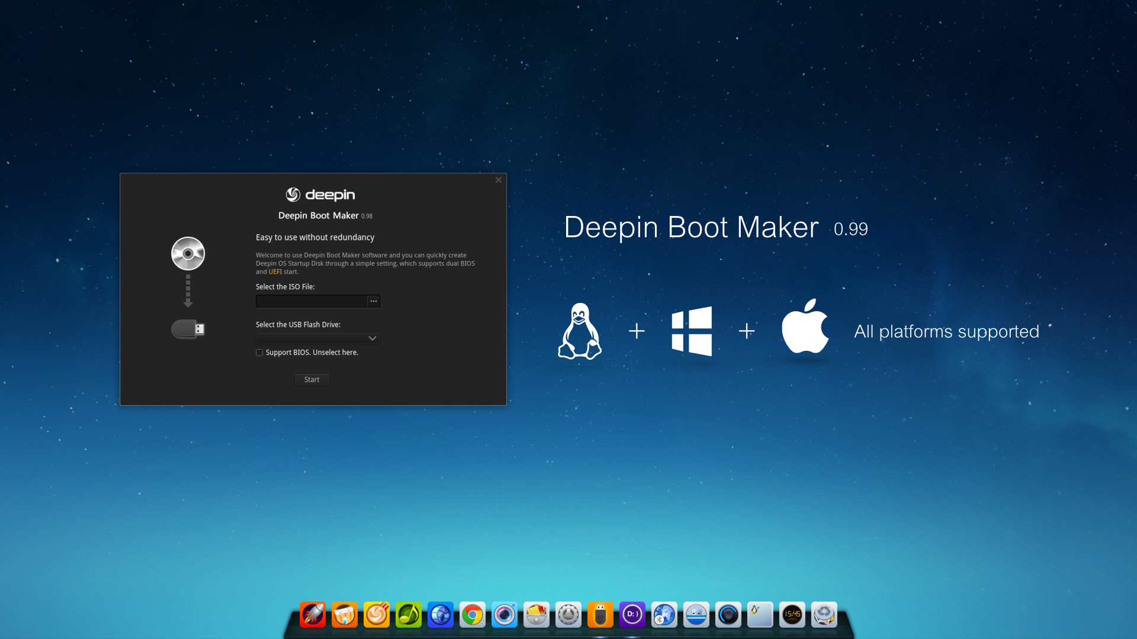Click the 'Easy to use without redundancy' heading
The height and width of the screenshot is (639, 1137).
315,237
